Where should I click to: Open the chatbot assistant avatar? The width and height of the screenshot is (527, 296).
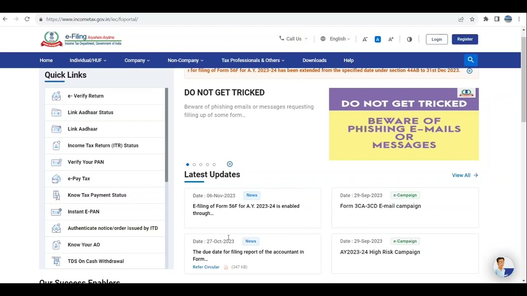click(504, 266)
